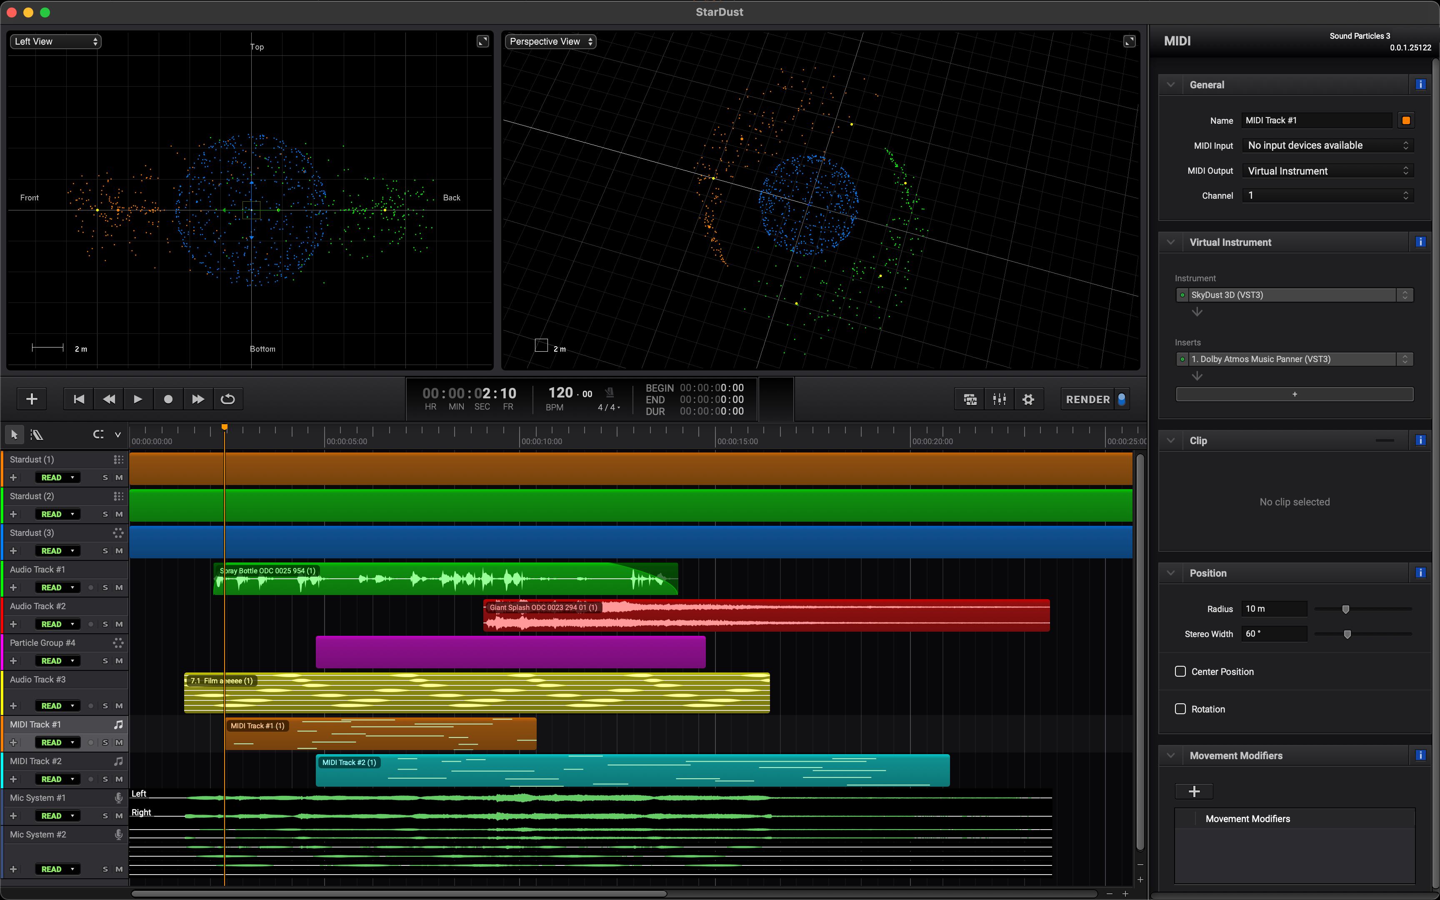The image size is (1440, 900).
Task: Click the add track plus button
Action: tap(32, 399)
